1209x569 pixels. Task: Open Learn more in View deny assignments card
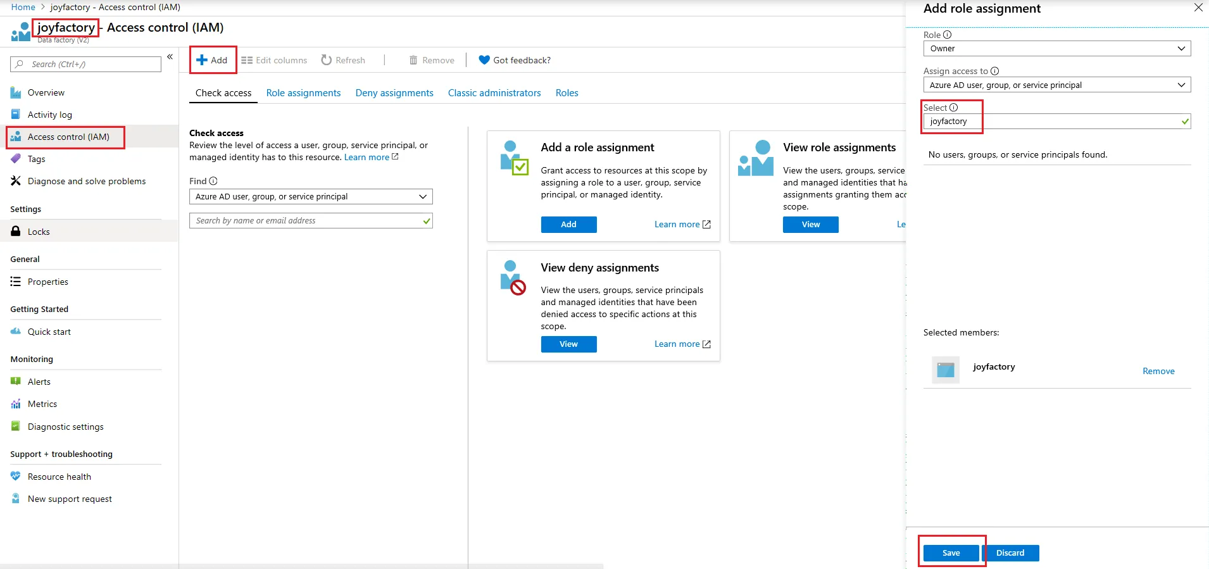tap(682, 344)
